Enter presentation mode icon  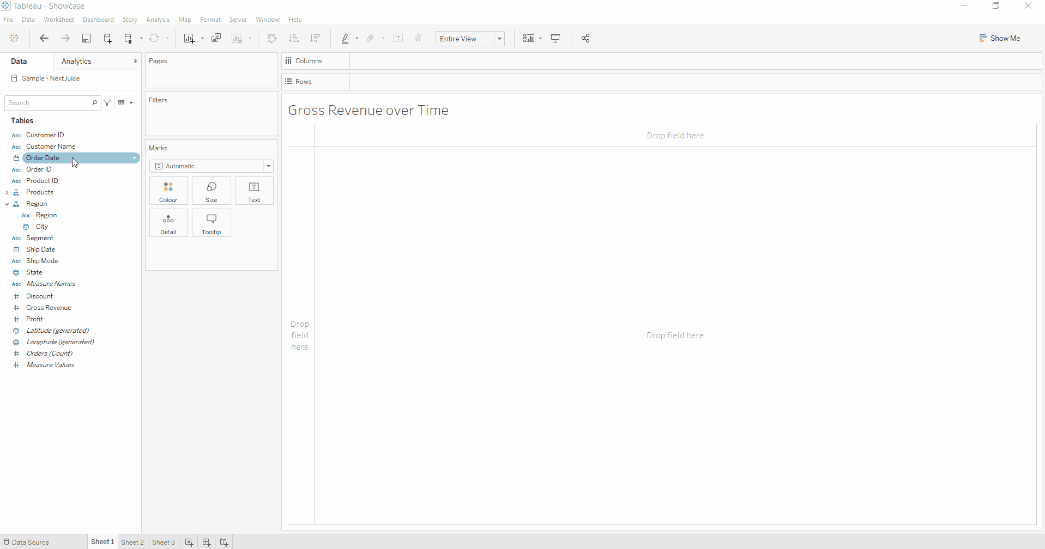click(555, 38)
